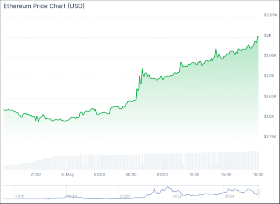Click 2024 in the range navigator
This screenshot has height=204, width=280.
[230, 197]
